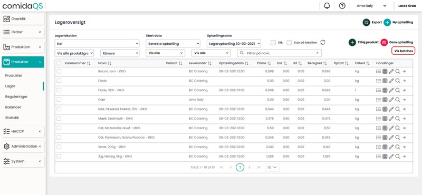Viewport: 422px width, 195px height.
Task: Open the Reguleringer submenu item
Action: coord(16,96)
